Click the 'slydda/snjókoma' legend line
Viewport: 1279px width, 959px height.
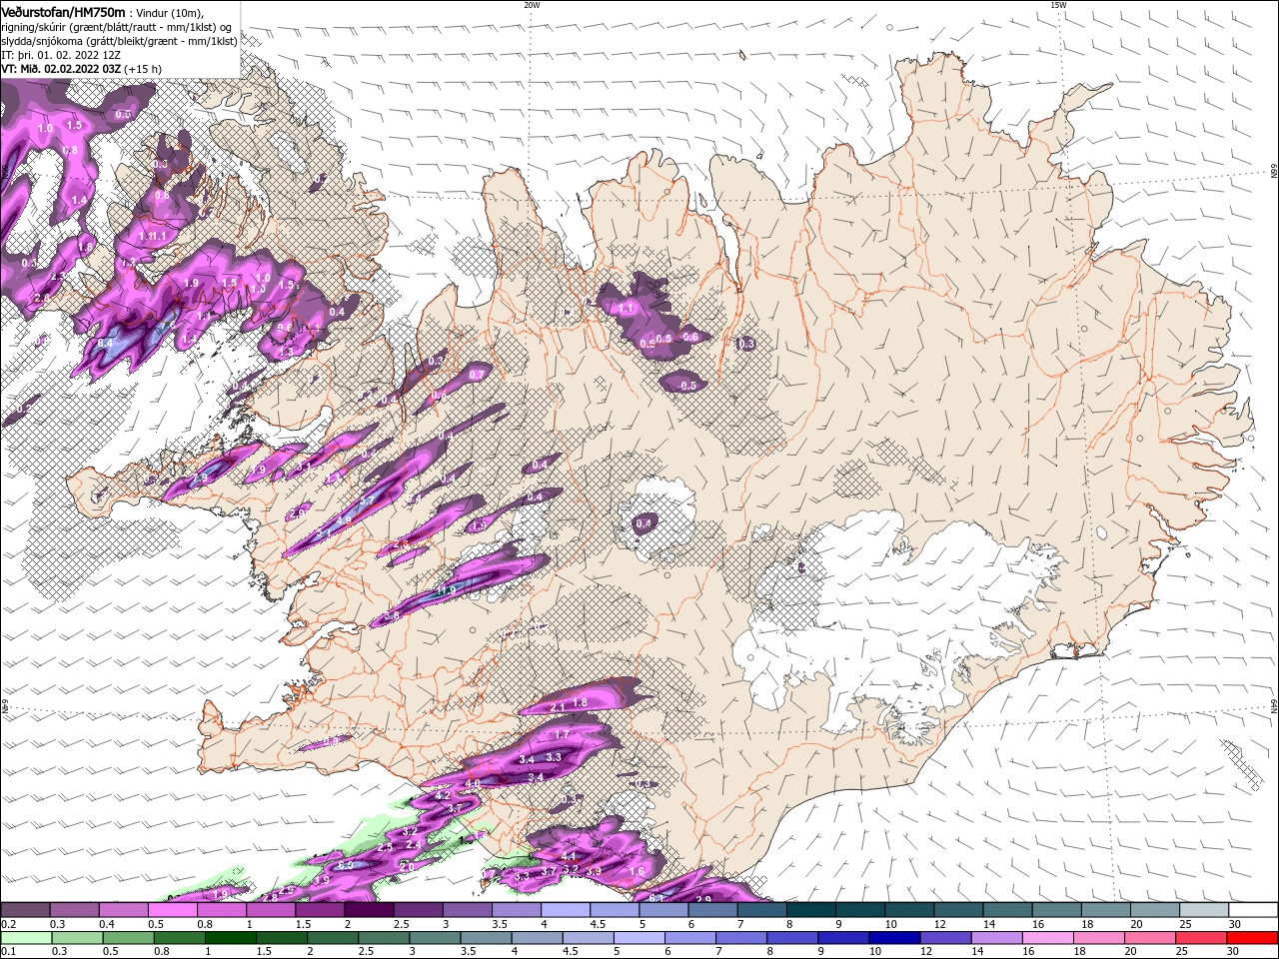point(119,41)
